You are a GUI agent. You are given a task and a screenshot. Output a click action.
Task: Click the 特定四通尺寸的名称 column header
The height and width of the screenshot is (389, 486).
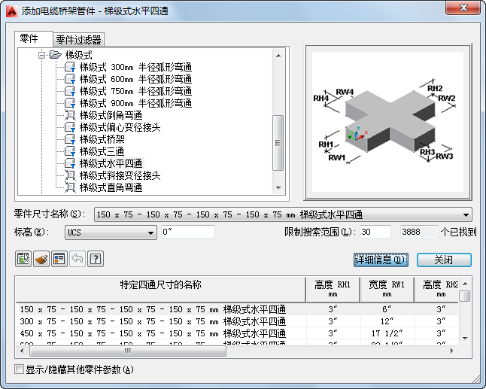coord(160,290)
